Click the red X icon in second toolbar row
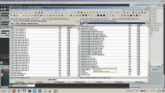The width and height of the screenshot is (165, 93). (x=35, y=16)
